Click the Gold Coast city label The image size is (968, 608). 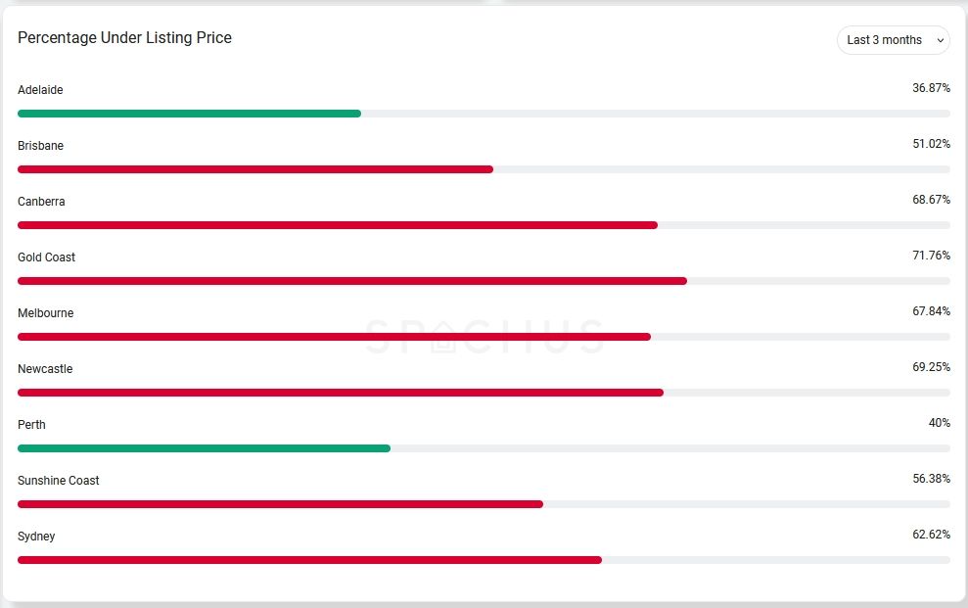(x=46, y=257)
